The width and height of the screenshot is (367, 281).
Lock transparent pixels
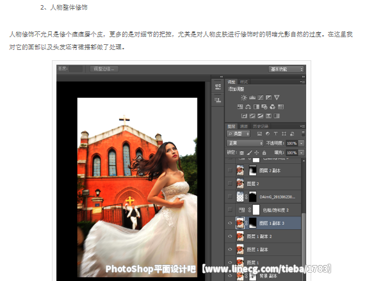tap(241, 153)
